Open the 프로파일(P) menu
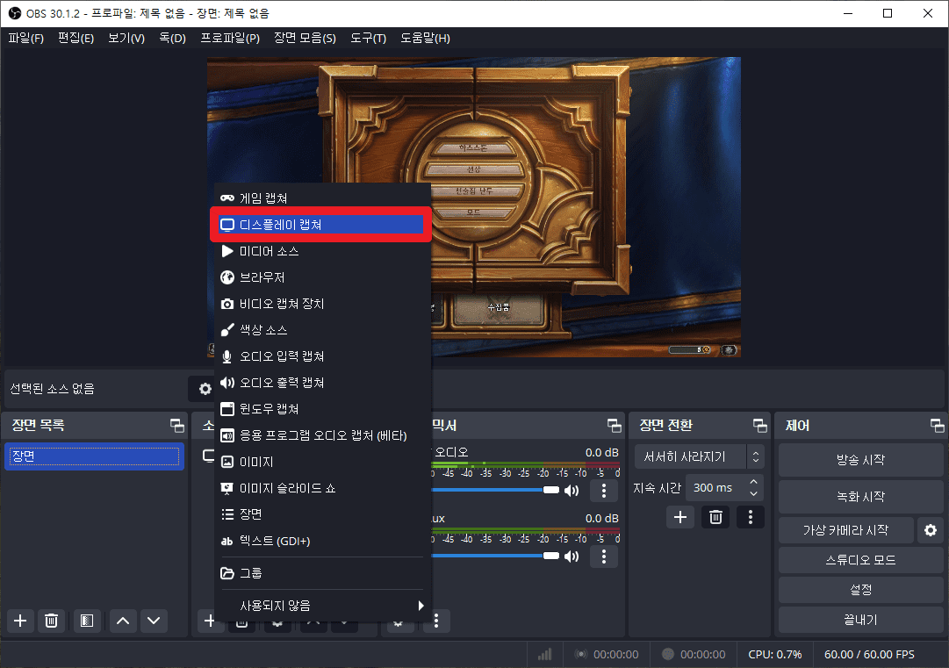949x668 pixels. [x=230, y=38]
